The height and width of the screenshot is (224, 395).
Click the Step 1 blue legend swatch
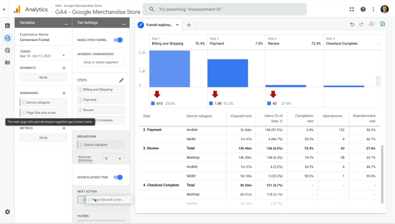point(153,103)
